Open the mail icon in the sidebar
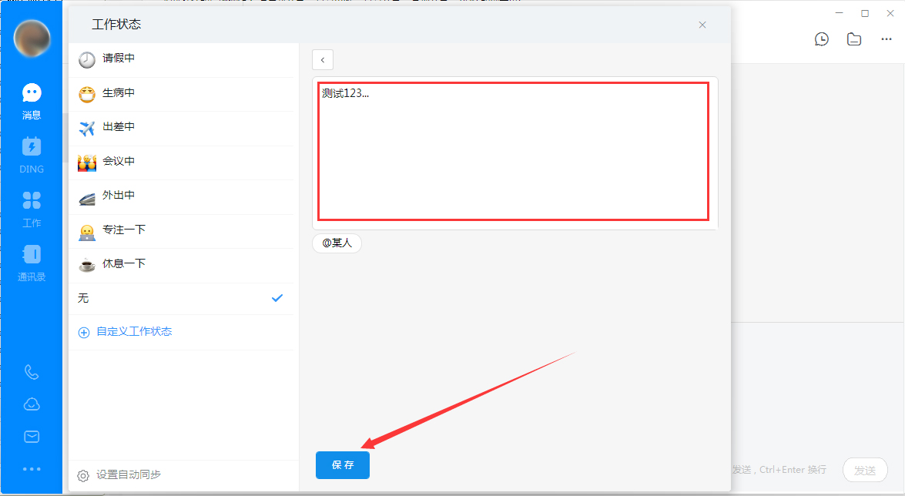The image size is (905, 496). [32, 436]
